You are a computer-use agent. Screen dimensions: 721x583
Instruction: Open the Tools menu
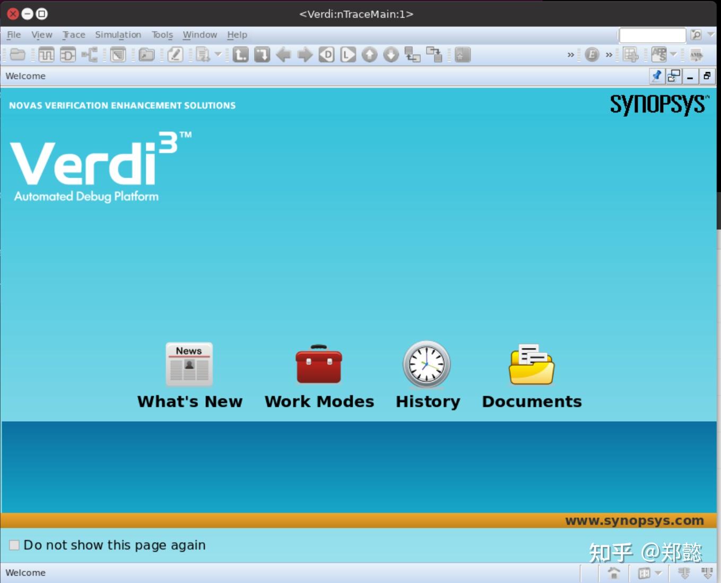pos(162,35)
